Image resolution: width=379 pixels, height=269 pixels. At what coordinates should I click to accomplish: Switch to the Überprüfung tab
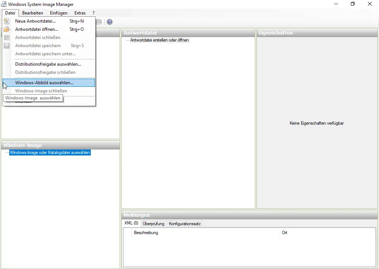153,224
